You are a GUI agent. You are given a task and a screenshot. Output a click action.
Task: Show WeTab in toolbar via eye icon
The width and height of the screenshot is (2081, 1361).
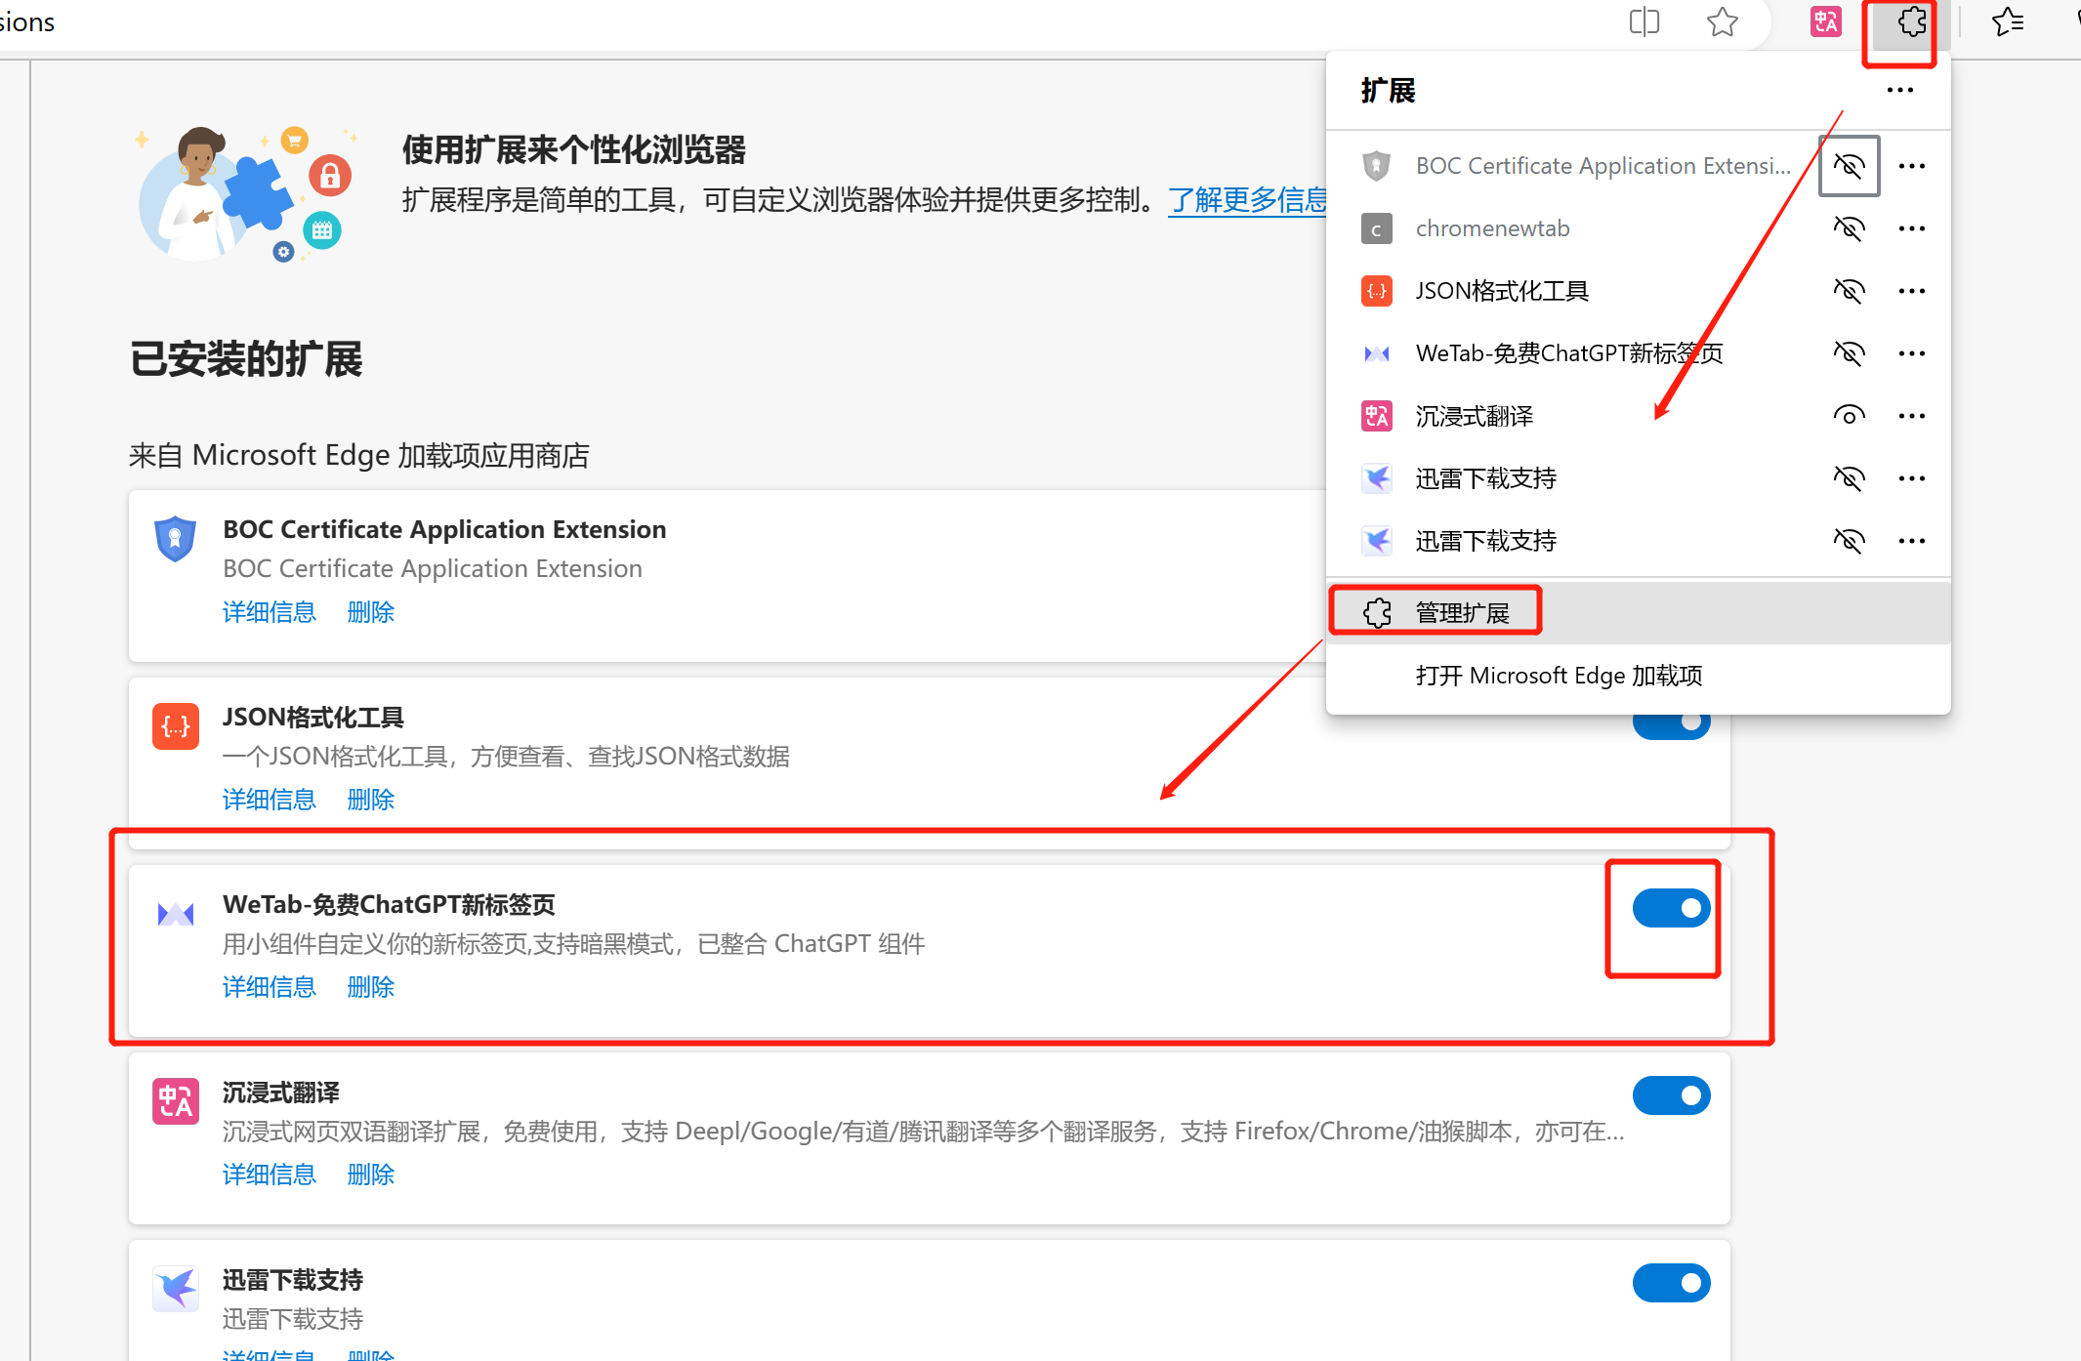[1849, 353]
